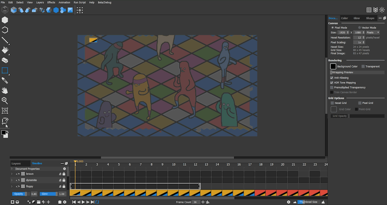Expand the Document Properties row
The height and width of the screenshot is (205, 387).
pyautogui.click(x=12, y=169)
